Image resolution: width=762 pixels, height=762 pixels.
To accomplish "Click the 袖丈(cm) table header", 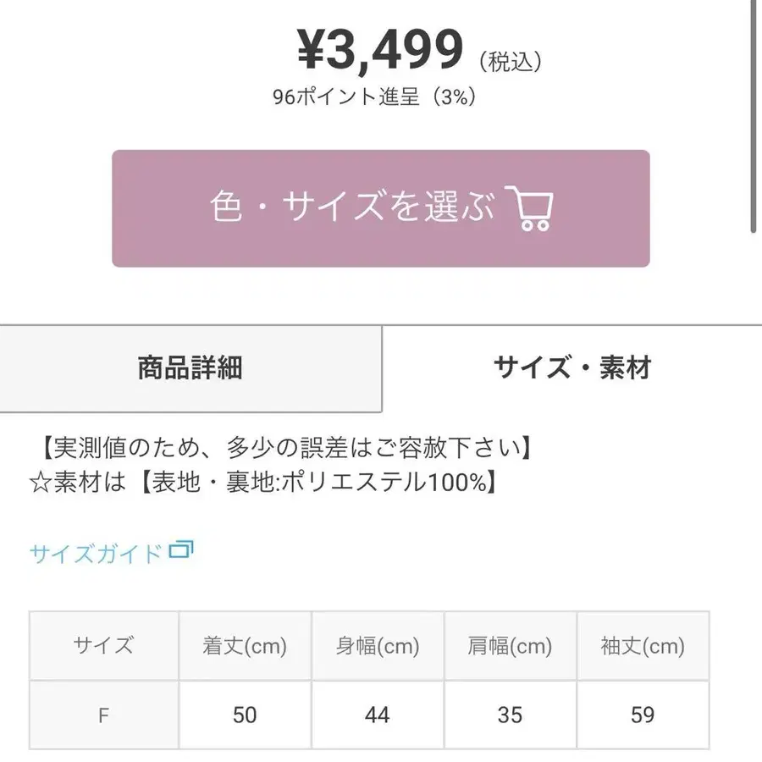I will tap(643, 645).
